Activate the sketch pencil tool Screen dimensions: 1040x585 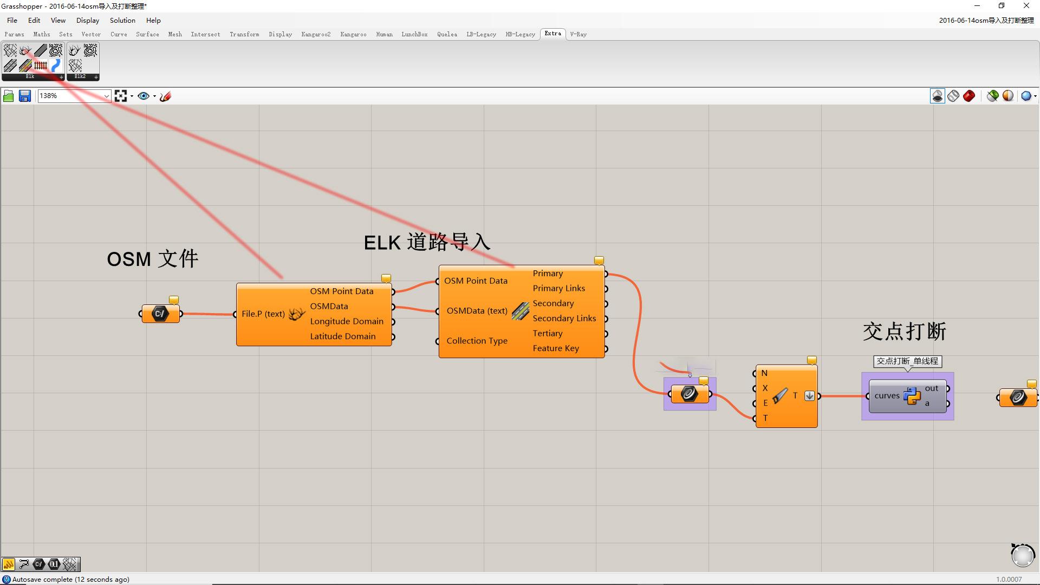click(x=166, y=96)
